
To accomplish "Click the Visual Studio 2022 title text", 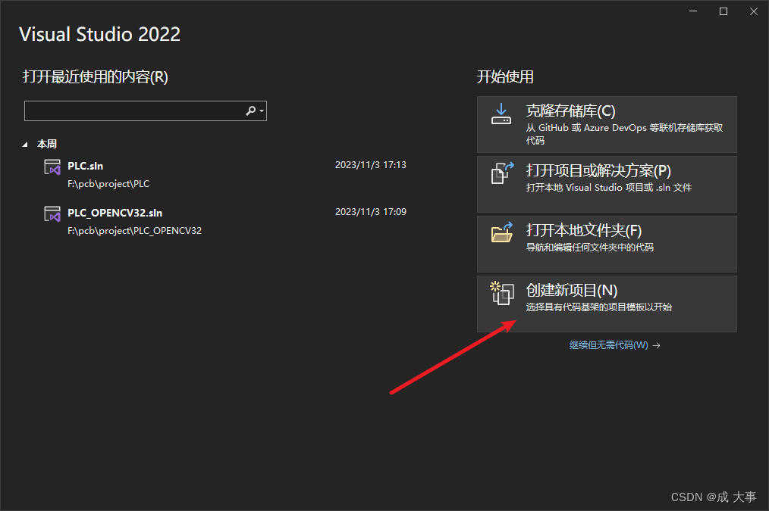I will [99, 34].
